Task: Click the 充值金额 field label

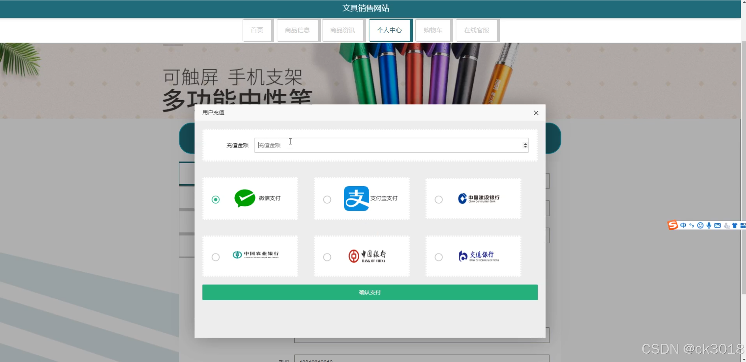Action: [237, 146]
